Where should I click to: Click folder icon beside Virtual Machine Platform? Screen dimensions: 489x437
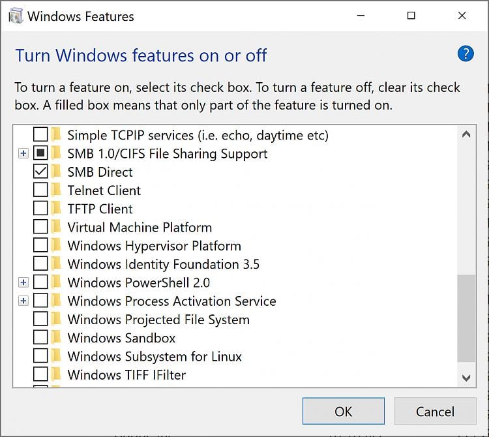click(56, 228)
